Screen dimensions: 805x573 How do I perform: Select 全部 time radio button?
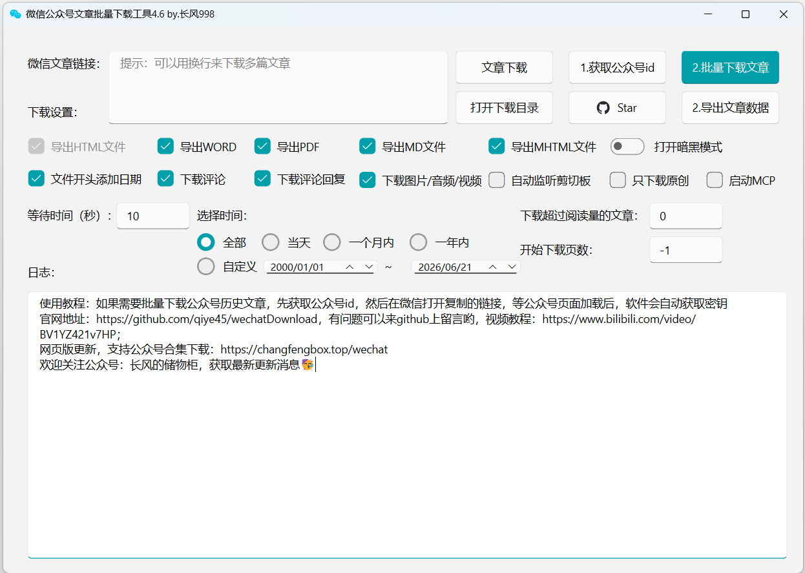click(206, 242)
